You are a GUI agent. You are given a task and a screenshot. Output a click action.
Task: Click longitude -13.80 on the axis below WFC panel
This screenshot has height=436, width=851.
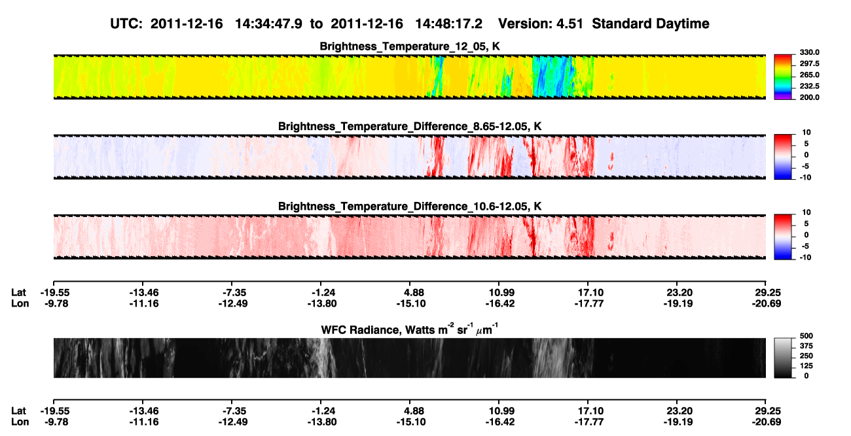(x=323, y=422)
